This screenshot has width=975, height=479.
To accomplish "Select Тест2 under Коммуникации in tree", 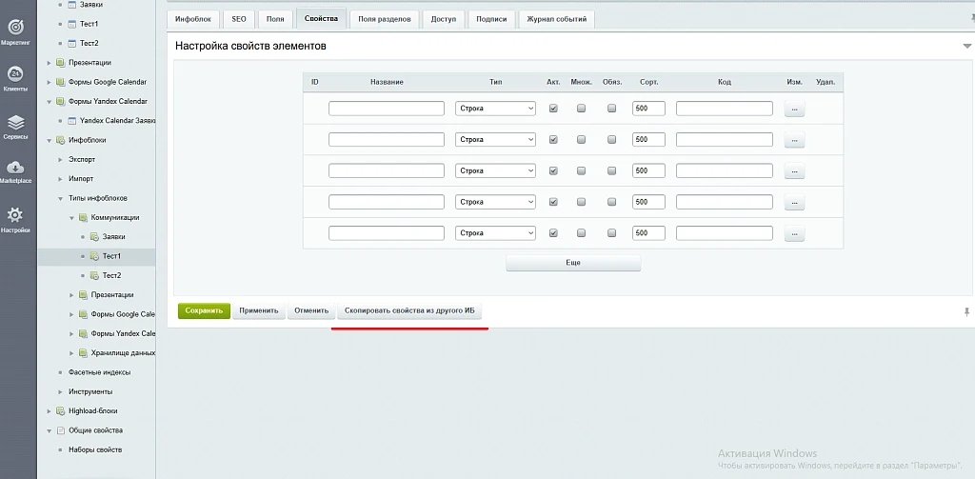I will (112, 275).
